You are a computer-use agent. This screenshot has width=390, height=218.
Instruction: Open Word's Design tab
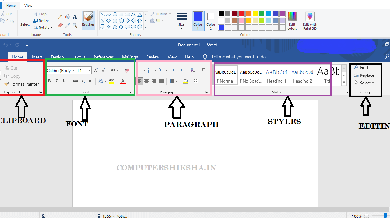[57, 57]
